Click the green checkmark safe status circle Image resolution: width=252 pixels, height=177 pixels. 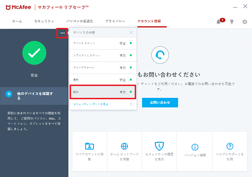(x=34, y=53)
